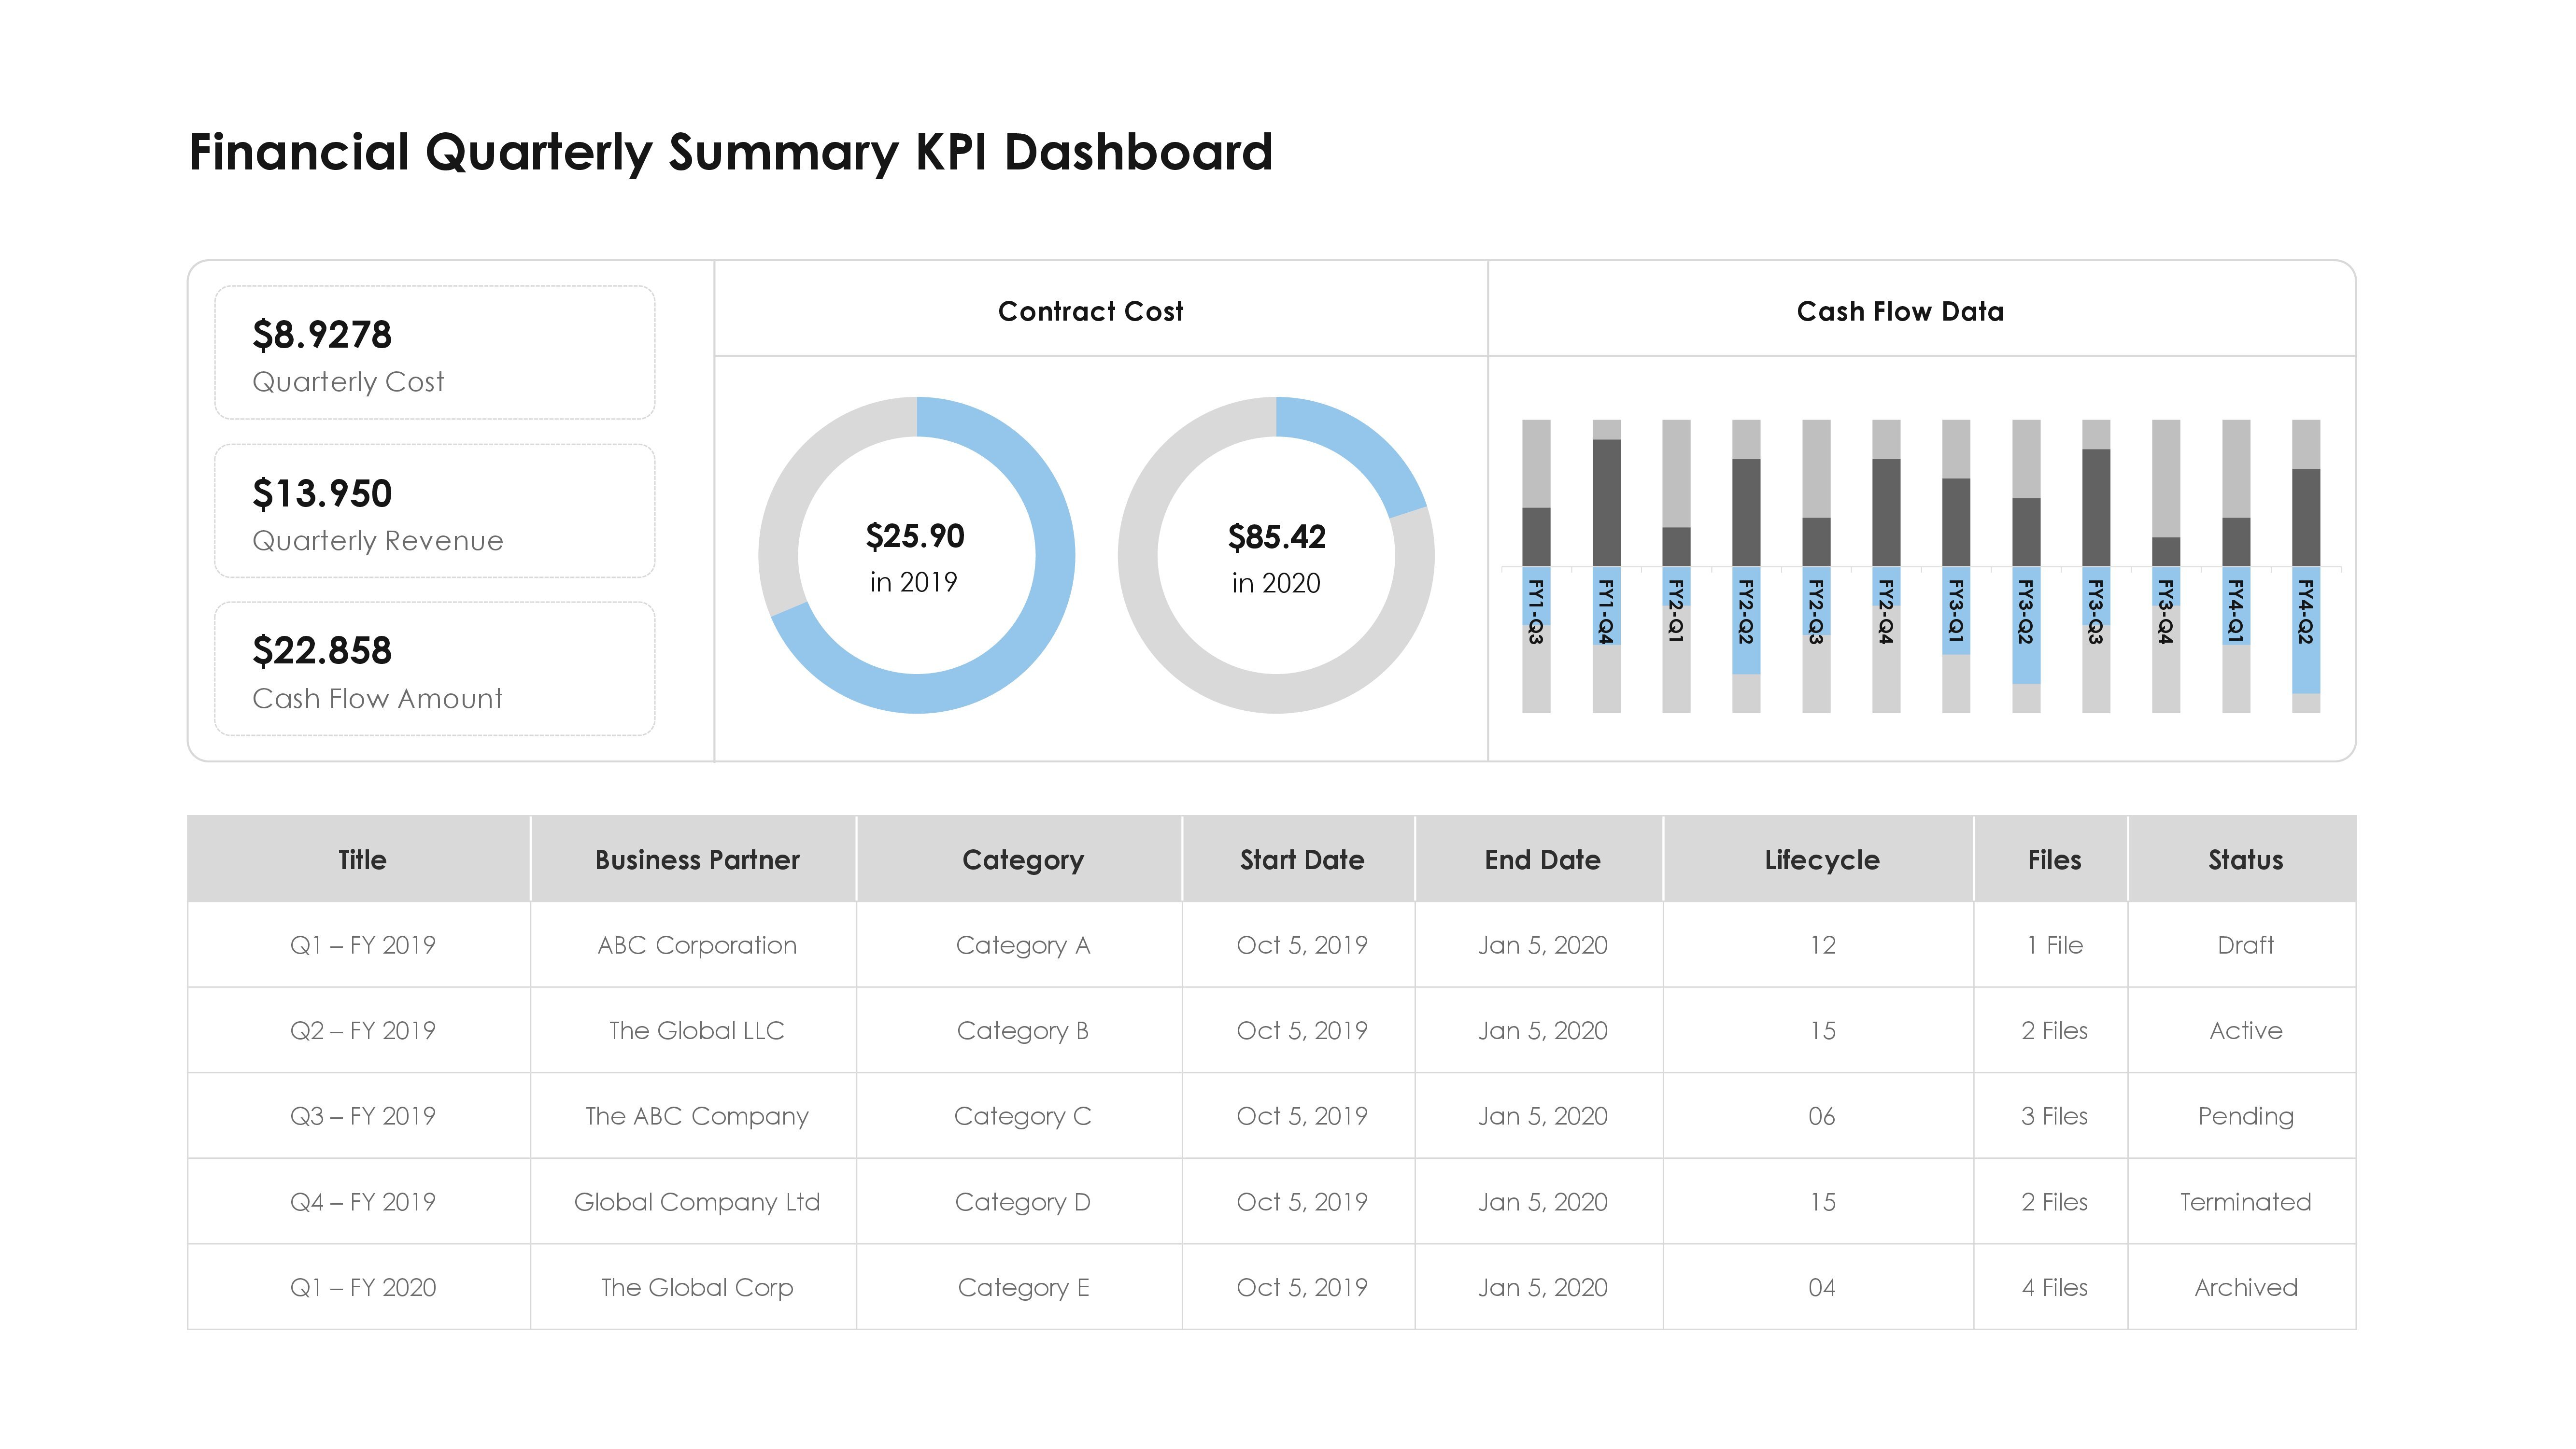This screenshot has width=2576, height=1449.
Task: Click the End Date column header
Action: pyautogui.click(x=1540, y=859)
